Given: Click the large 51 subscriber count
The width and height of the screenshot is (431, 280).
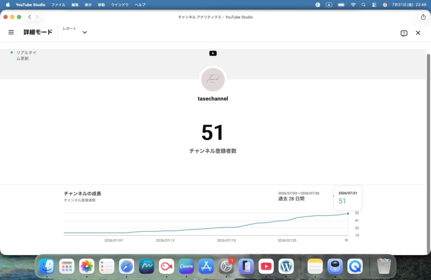Looking at the screenshot, I should tap(213, 132).
